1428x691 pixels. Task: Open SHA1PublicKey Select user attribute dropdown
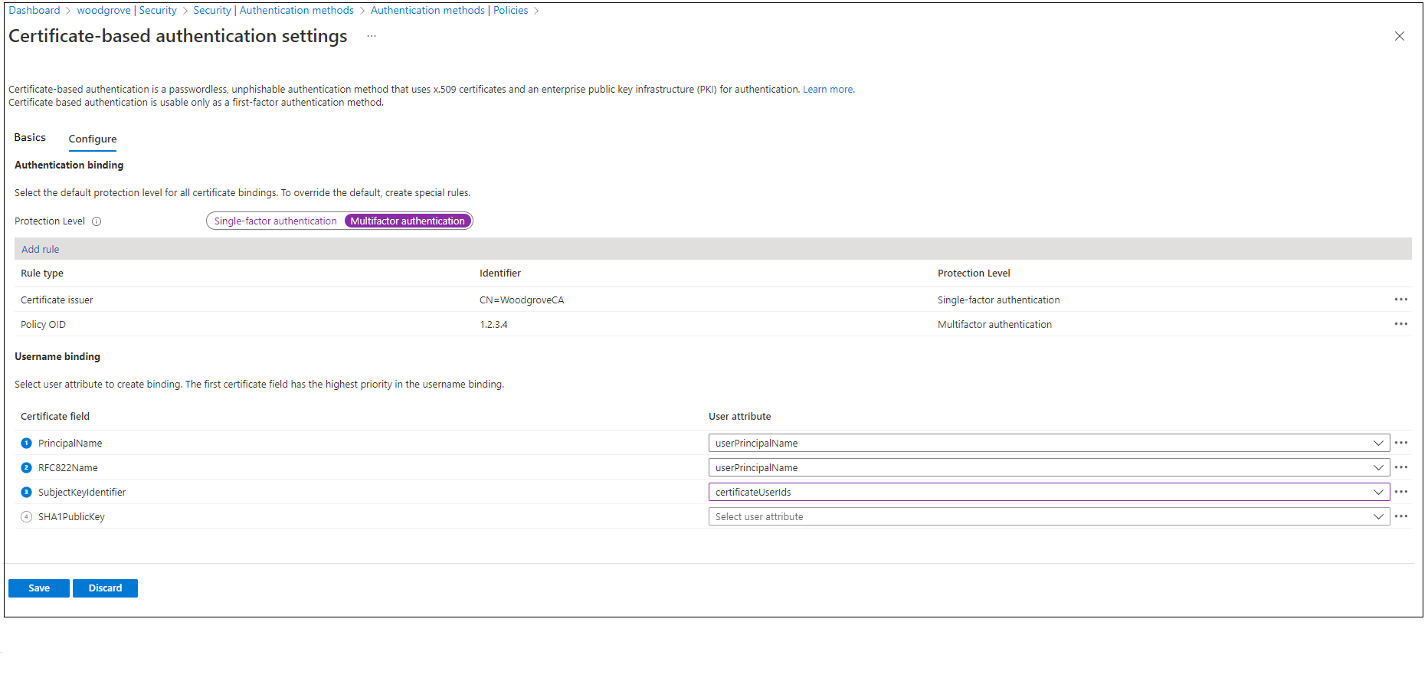1049,516
